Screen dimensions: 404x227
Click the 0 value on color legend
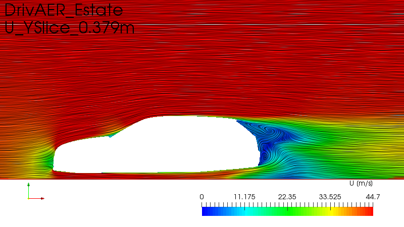201,197
